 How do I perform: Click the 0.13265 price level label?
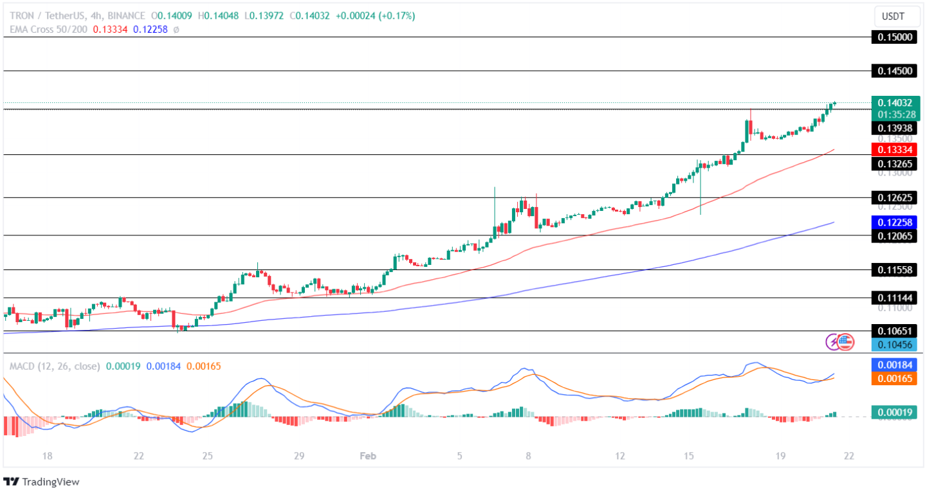pyautogui.click(x=895, y=164)
